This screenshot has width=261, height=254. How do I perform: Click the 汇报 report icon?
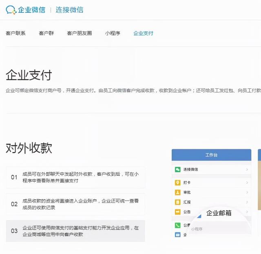pyautogui.click(x=178, y=202)
